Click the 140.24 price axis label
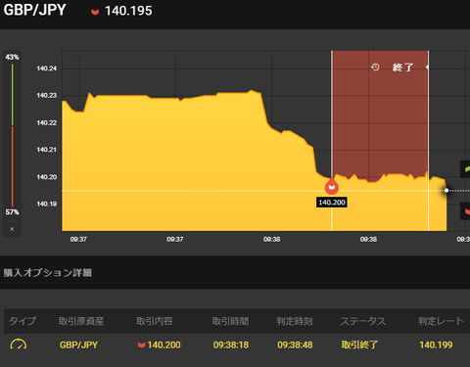This screenshot has height=367, width=470. coord(47,69)
